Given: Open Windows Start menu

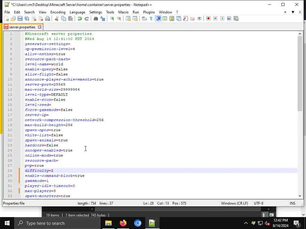Looking at the screenshot, I should pos(7,223).
